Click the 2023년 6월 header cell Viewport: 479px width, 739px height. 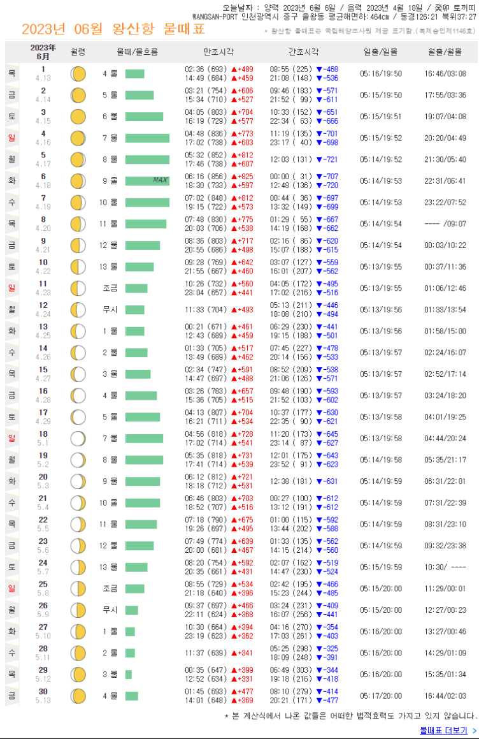coord(43,52)
